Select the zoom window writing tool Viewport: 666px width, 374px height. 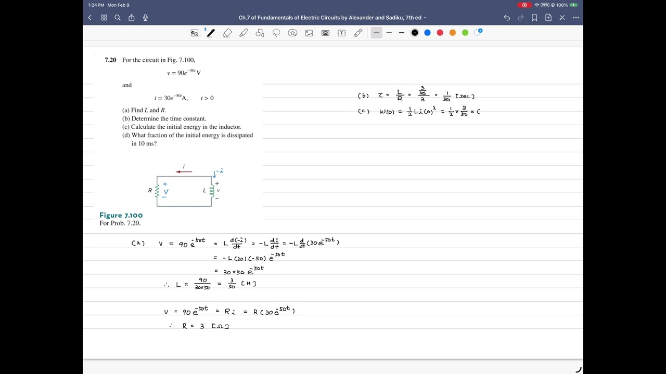click(195, 33)
